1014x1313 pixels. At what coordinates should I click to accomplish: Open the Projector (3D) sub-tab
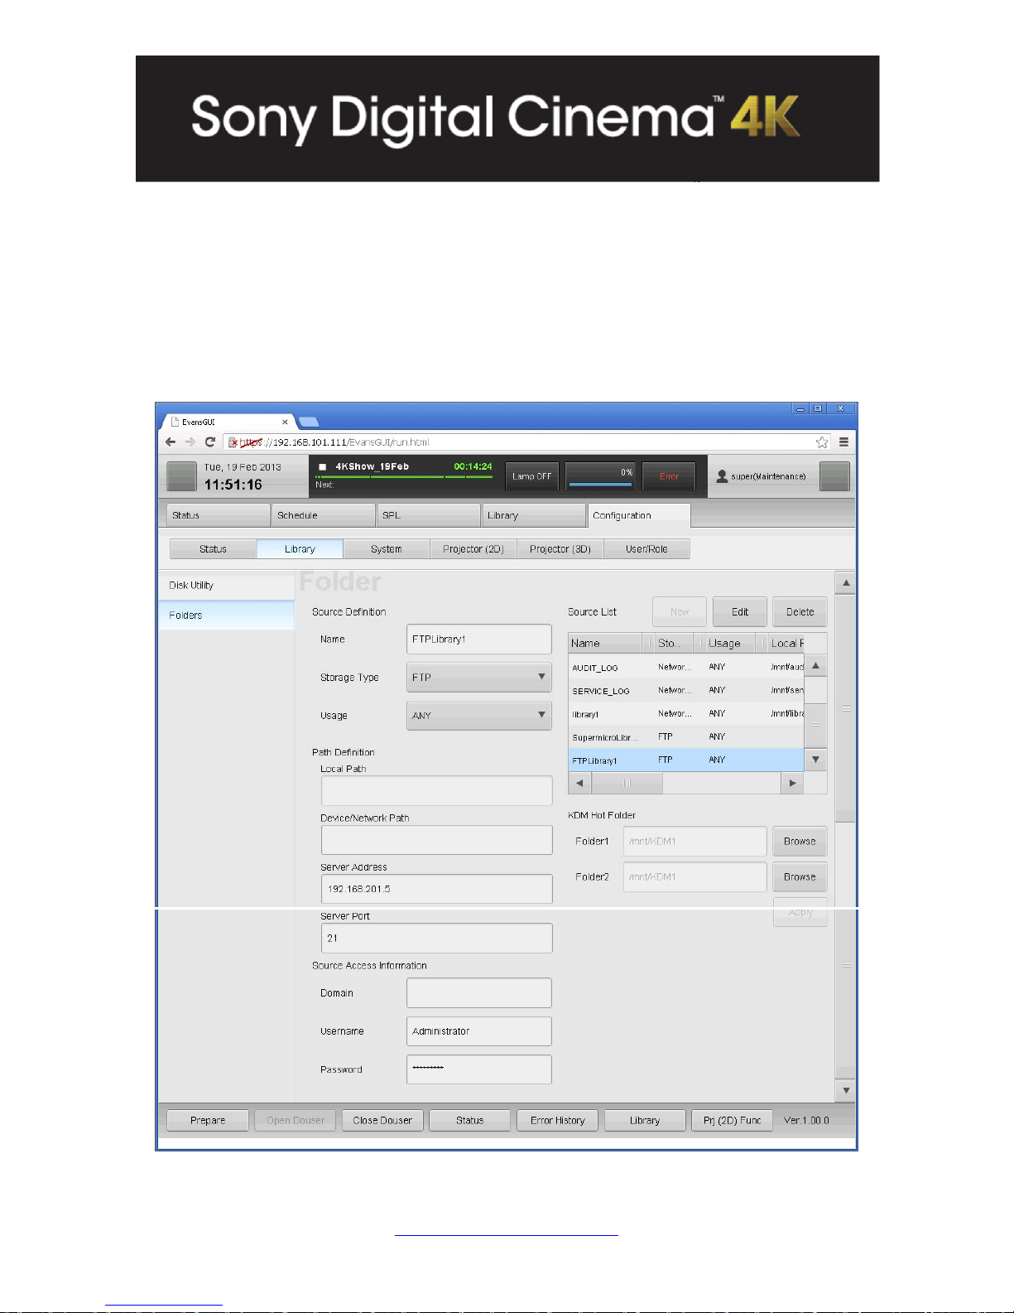(x=560, y=549)
